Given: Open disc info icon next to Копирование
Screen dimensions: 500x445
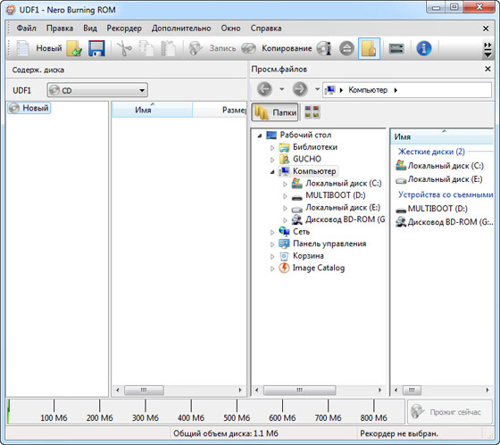Looking at the screenshot, I should (324, 48).
